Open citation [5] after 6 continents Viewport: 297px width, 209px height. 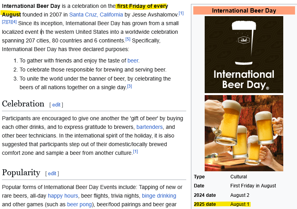tap(128, 39)
